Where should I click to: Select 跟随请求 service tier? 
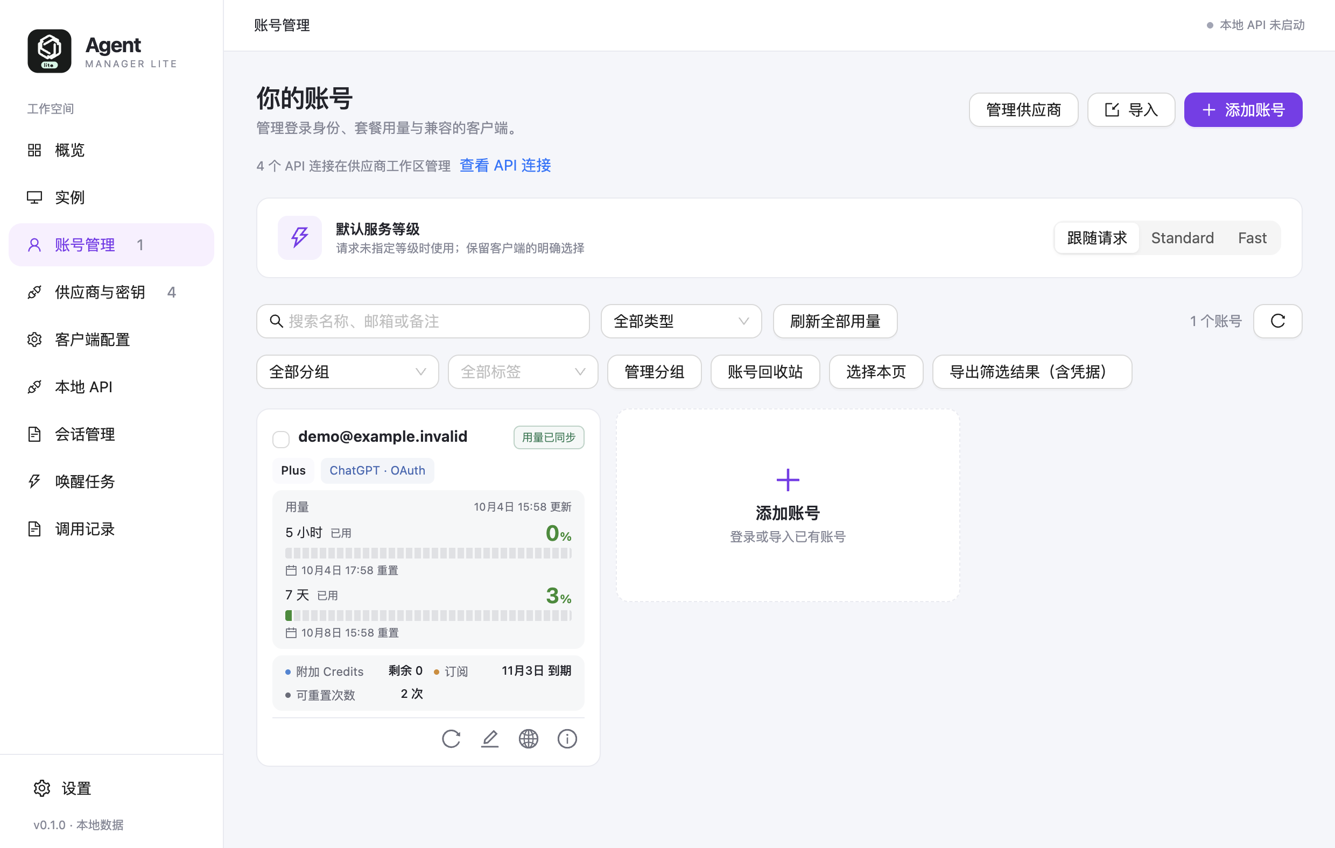(x=1097, y=238)
